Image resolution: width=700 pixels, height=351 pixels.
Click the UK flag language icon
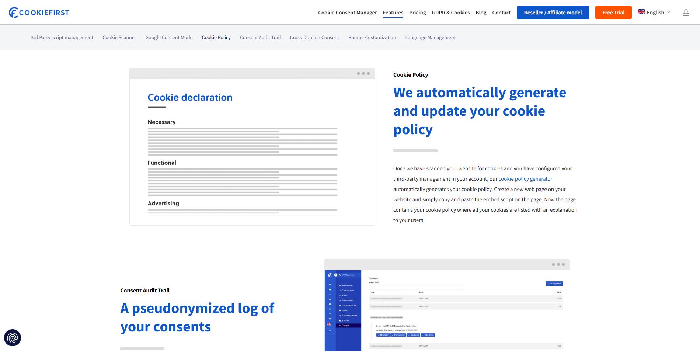tap(641, 12)
